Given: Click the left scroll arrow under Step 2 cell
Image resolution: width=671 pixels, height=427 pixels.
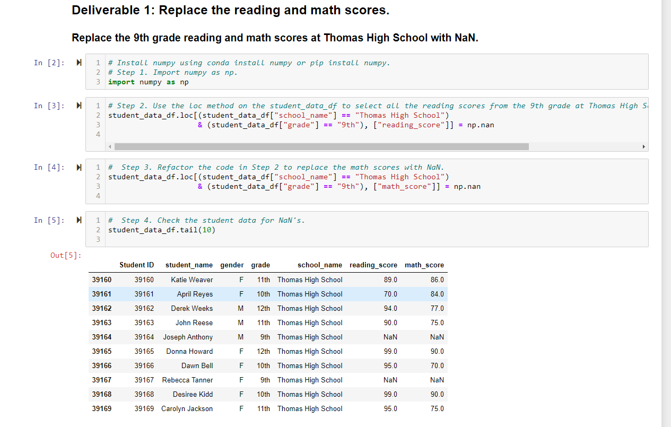Looking at the screenshot, I should click(x=110, y=147).
